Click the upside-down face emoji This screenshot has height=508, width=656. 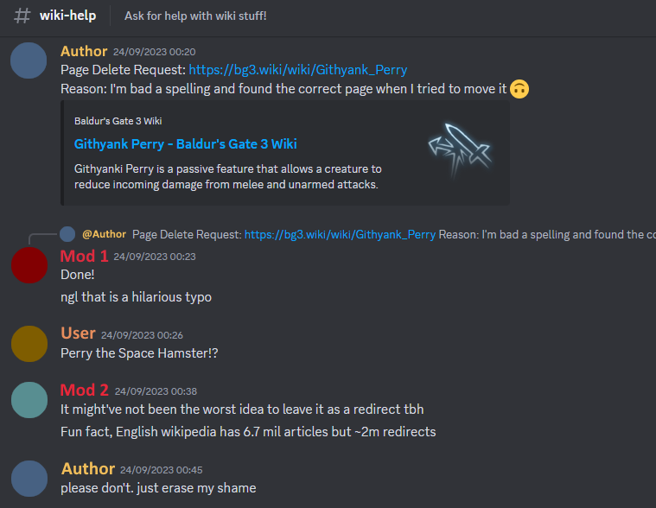pos(519,89)
